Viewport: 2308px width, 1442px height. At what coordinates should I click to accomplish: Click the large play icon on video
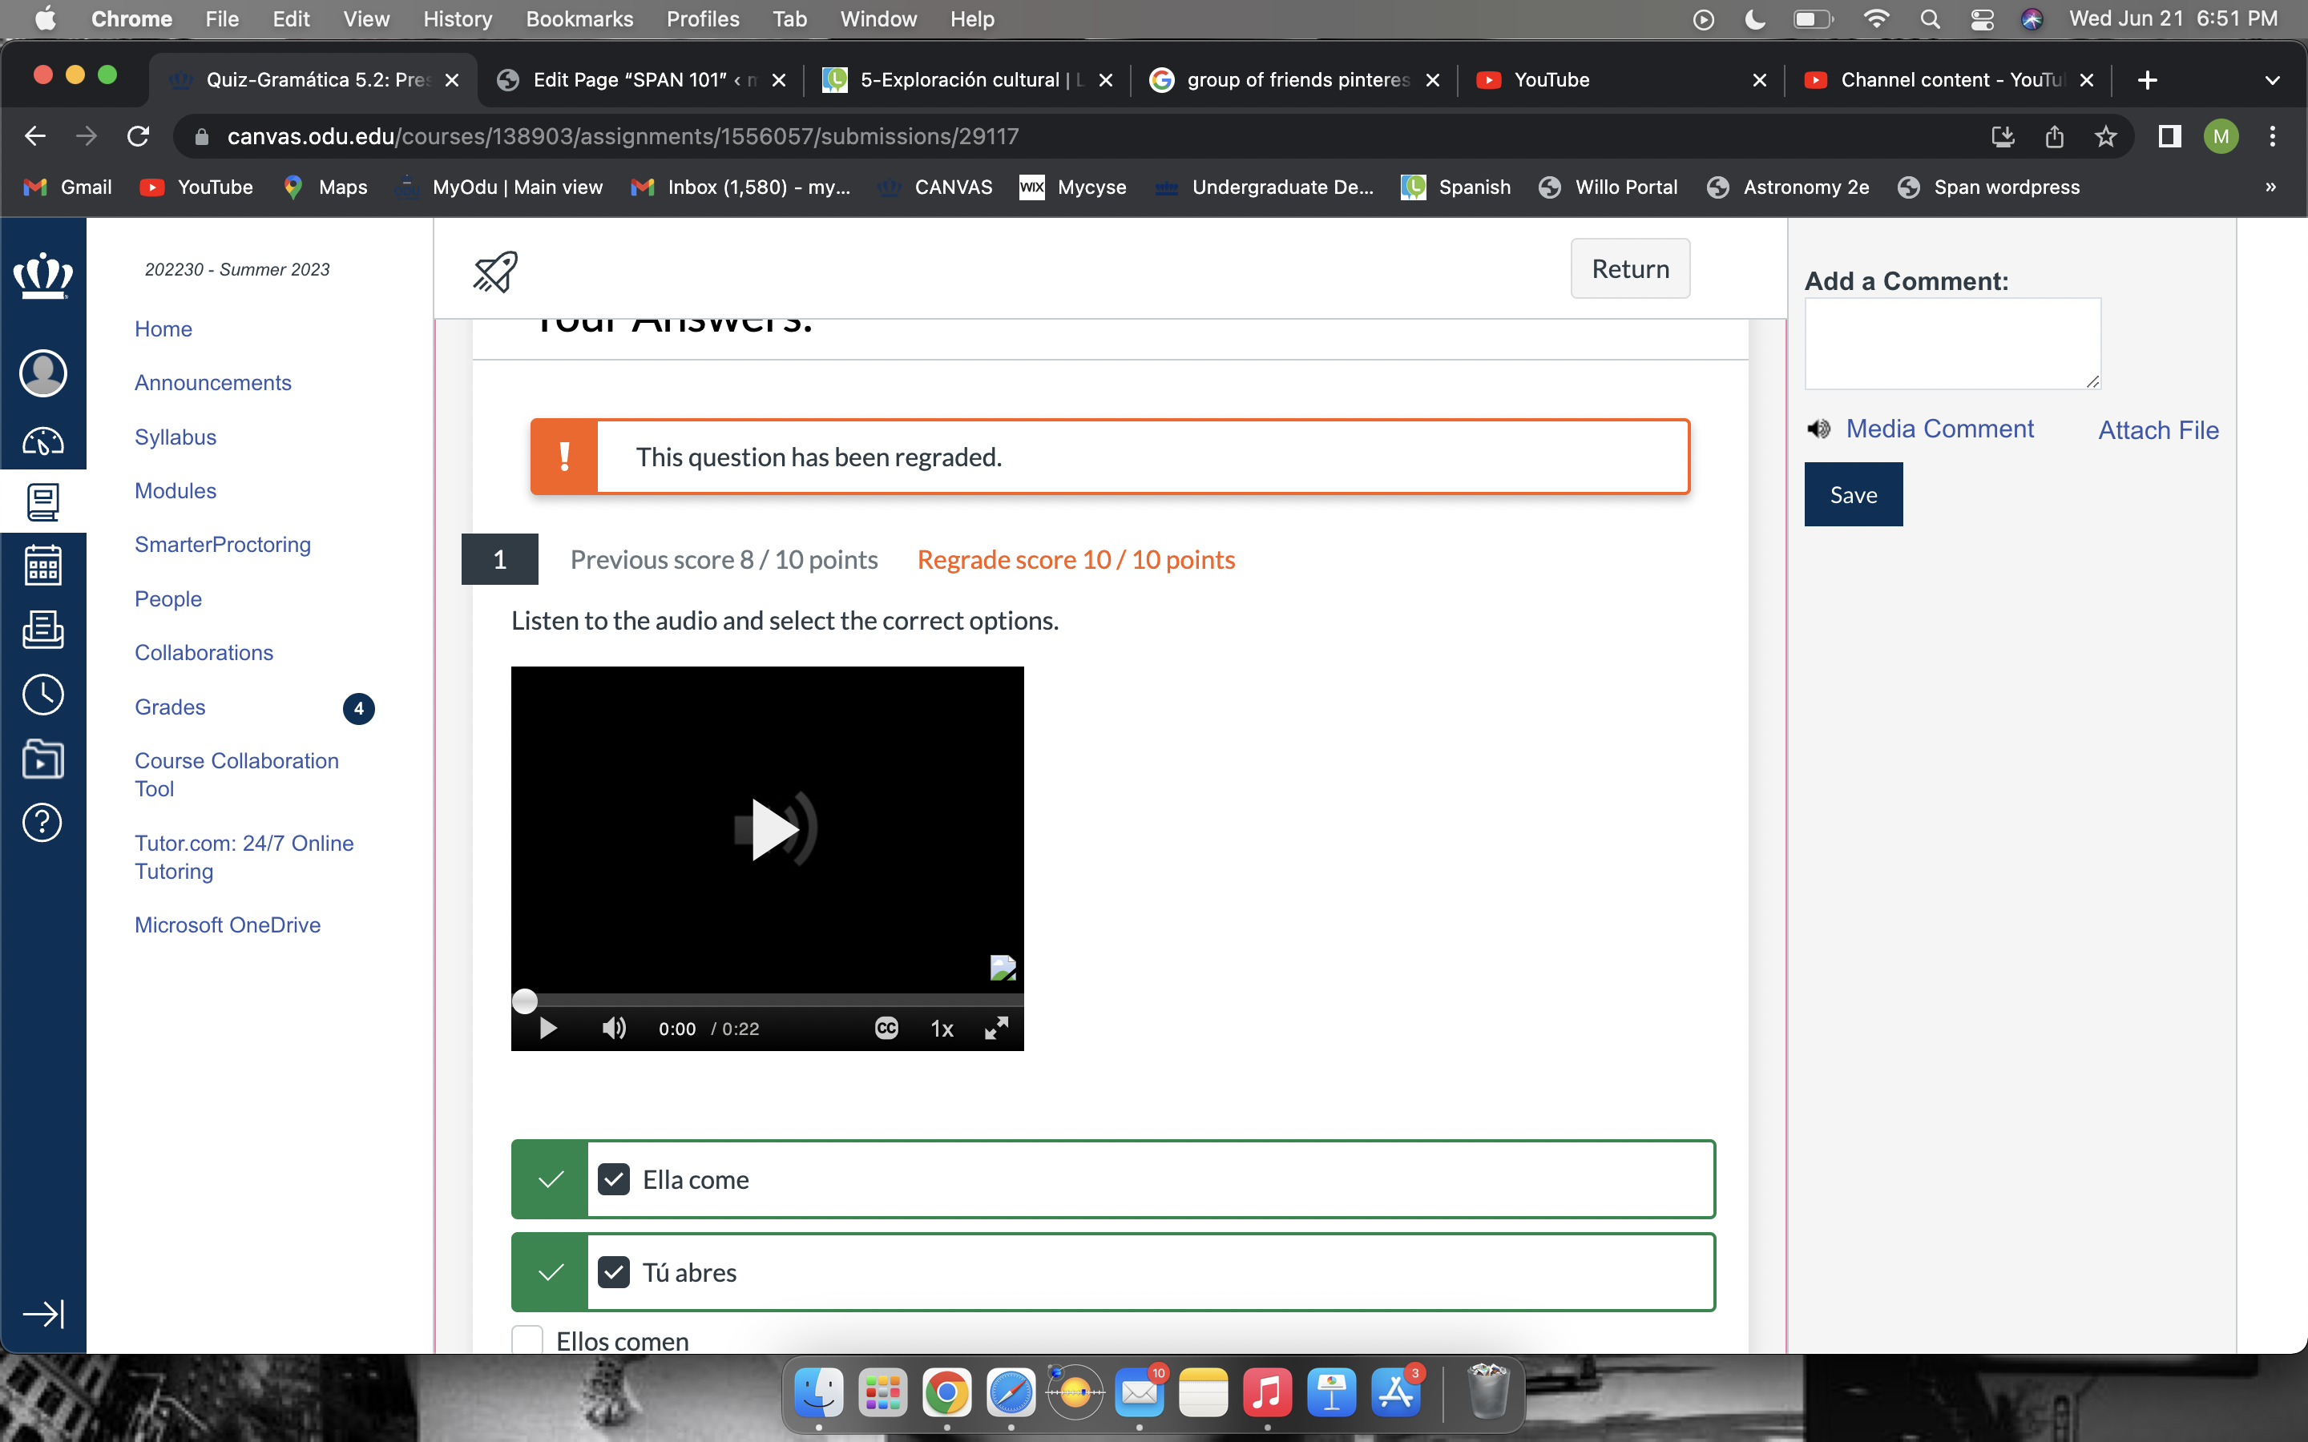point(776,829)
